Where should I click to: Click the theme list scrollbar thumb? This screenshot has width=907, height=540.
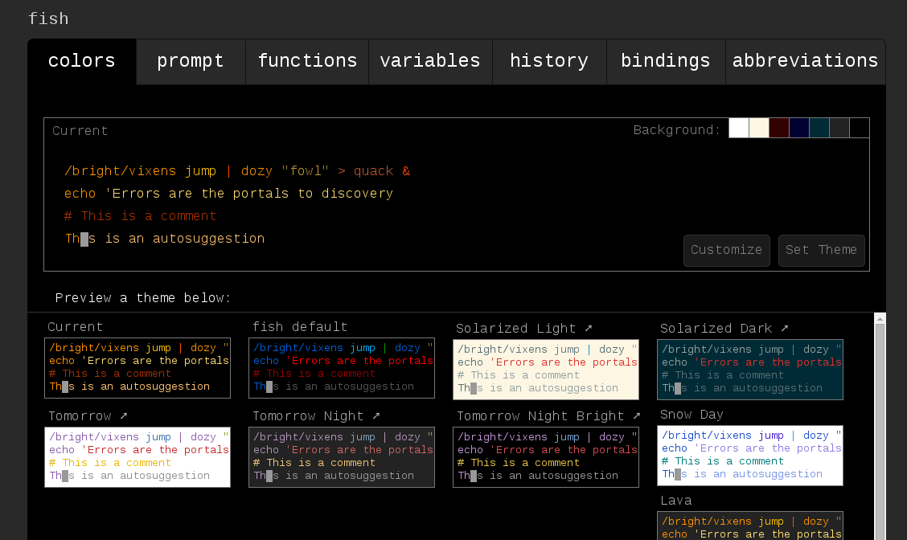point(880,432)
